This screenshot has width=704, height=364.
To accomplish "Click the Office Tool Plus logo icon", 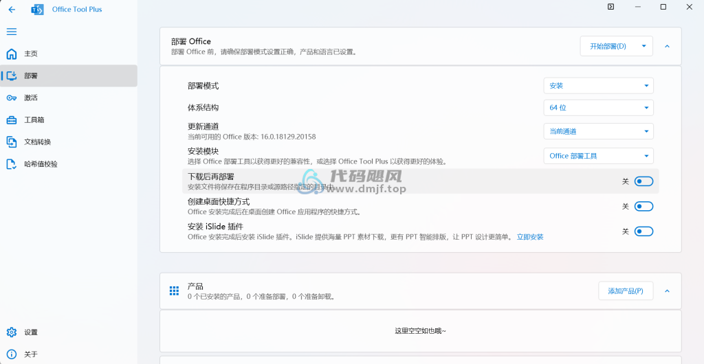I will [x=37, y=10].
